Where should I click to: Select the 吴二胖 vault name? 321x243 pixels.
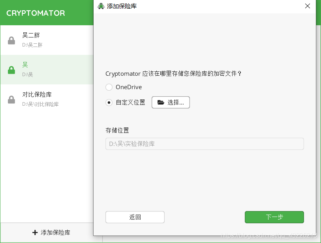point(31,35)
